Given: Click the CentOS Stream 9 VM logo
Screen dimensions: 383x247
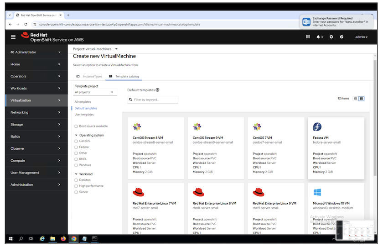Looking at the screenshot, I should coord(197,126).
